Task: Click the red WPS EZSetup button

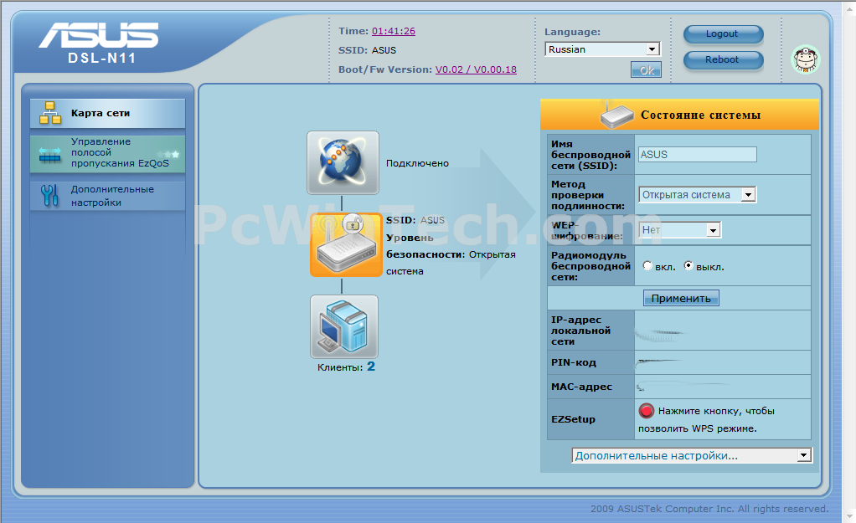Action: 647,411
